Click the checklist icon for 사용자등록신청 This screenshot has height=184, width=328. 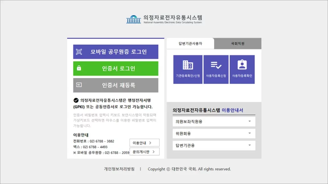point(216,65)
